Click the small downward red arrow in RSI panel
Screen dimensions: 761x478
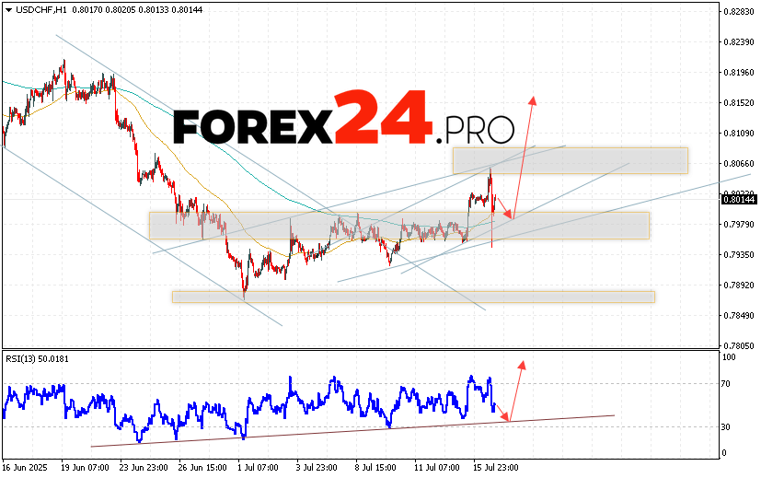tap(502, 414)
